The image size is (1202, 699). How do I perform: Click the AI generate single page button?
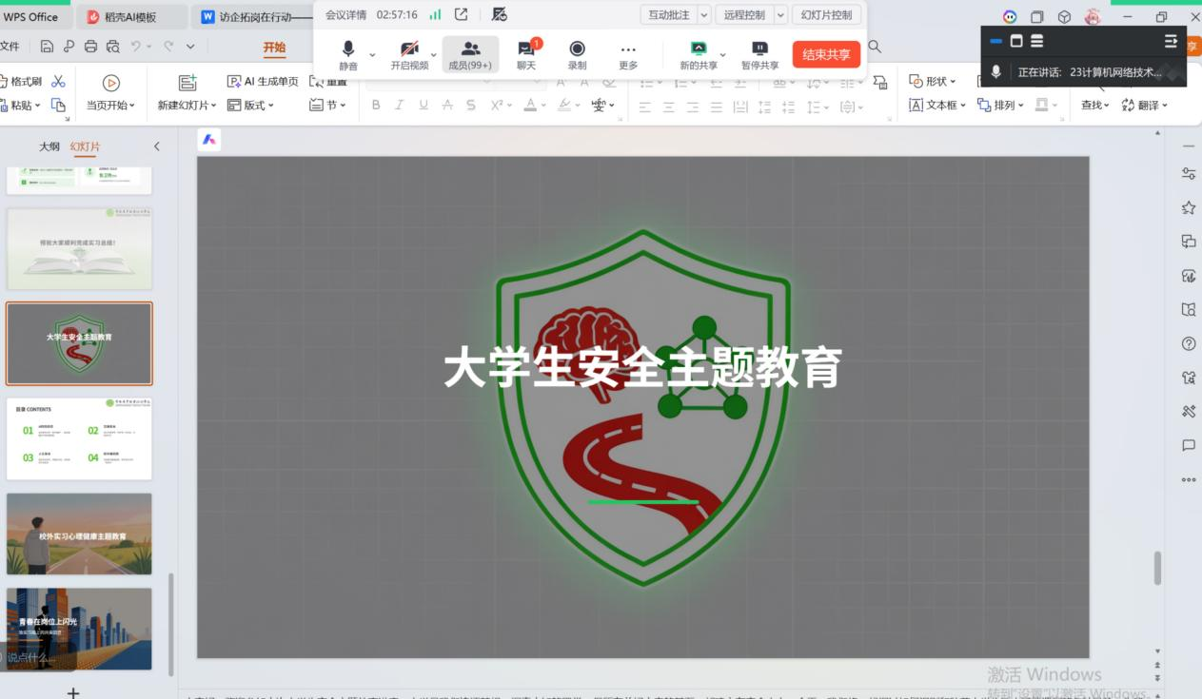coord(263,82)
